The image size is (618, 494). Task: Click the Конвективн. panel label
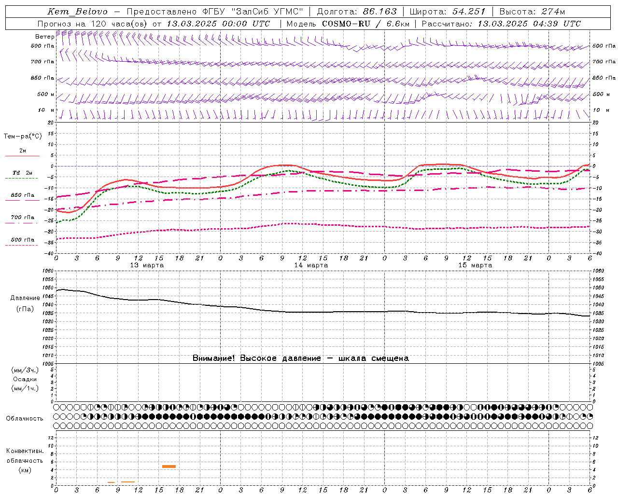pyautogui.click(x=25, y=451)
